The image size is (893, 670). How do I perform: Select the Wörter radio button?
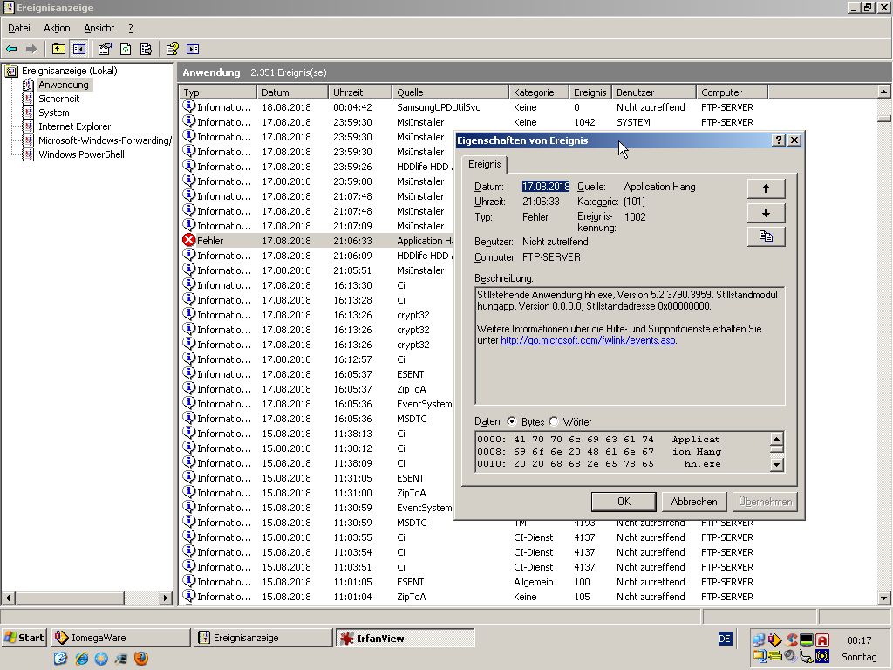554,422
